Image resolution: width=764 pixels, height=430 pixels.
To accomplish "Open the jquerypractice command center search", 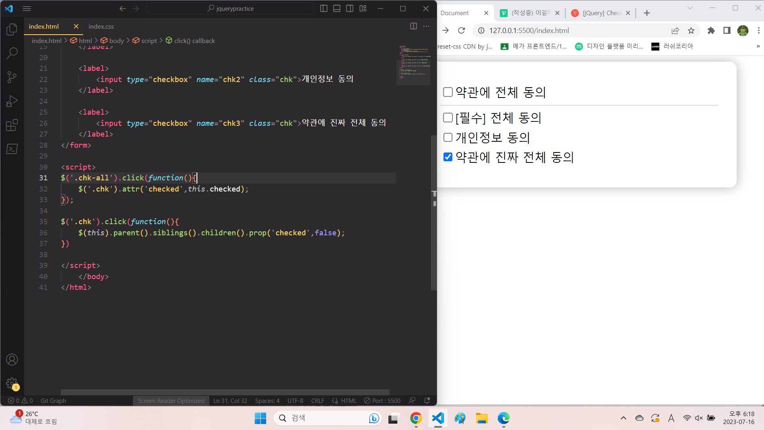I will (x=230, y=8).
